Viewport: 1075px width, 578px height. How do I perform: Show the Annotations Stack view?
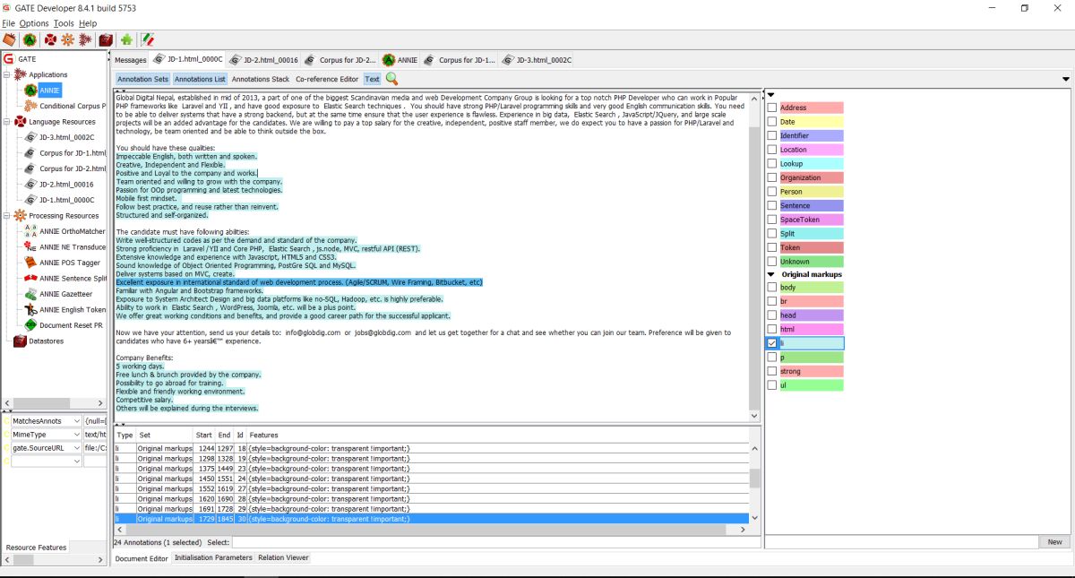261,79
